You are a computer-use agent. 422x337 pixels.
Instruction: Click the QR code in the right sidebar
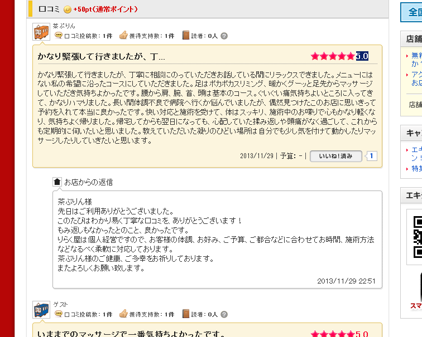[x=418, y=237]
